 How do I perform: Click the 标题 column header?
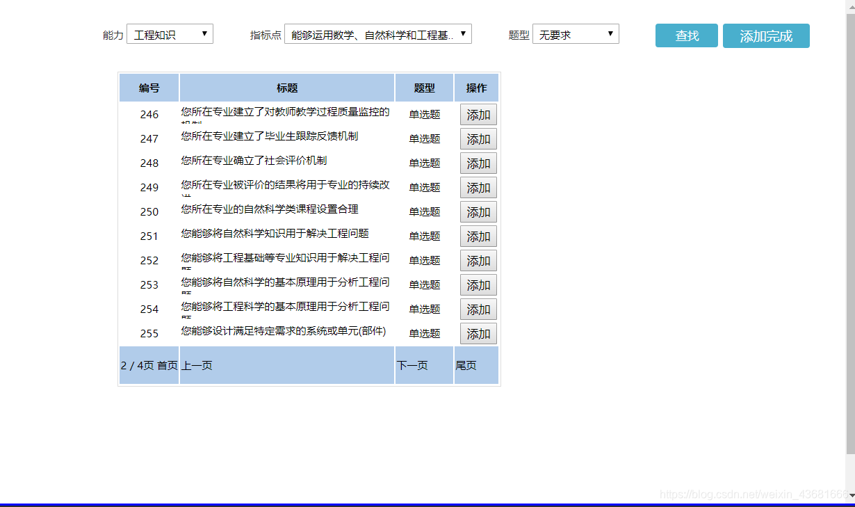[287, 88]
